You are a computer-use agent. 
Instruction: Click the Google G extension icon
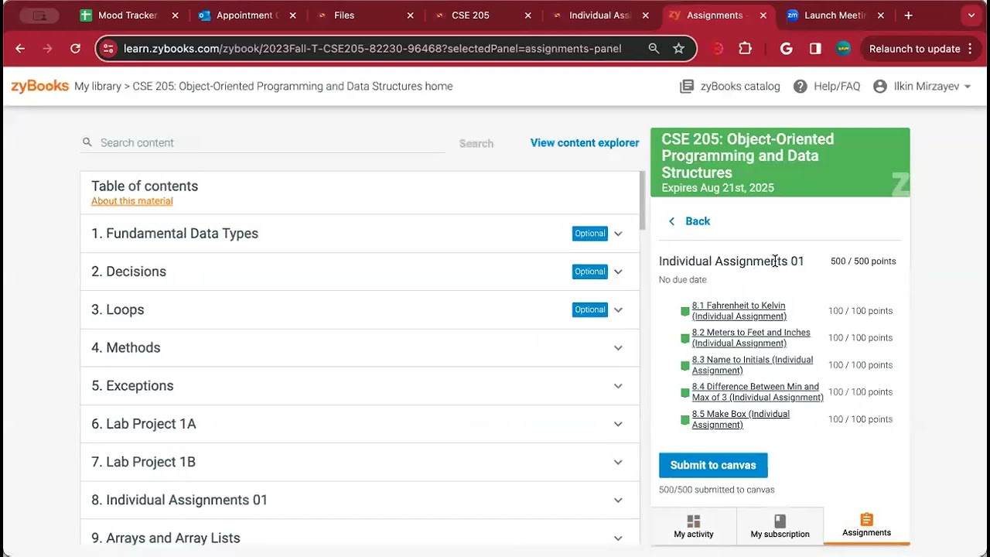[x=787, y=49]
